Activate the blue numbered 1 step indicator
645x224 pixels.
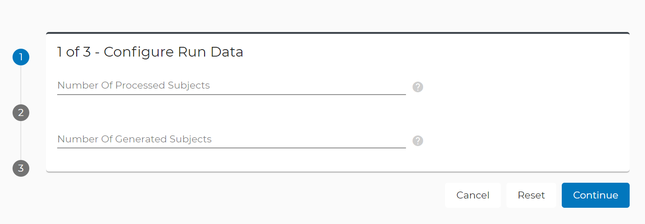(21, 58)
